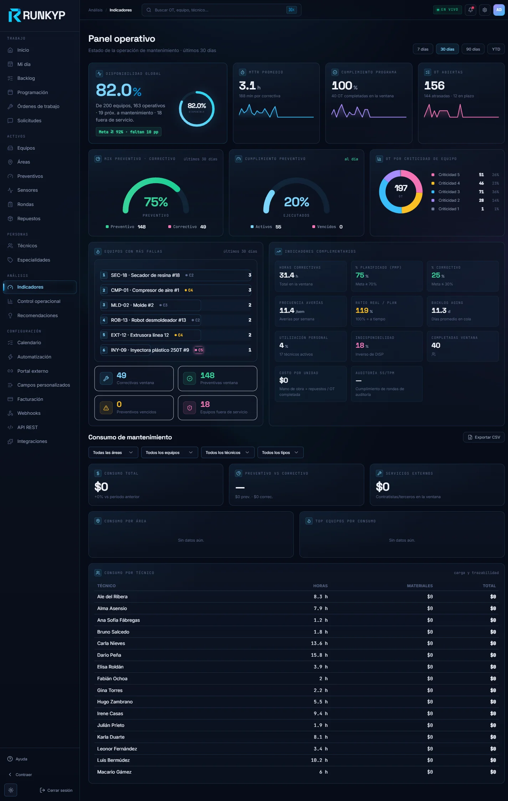The width and height of the screenshot is (508, 801).
Task: Click the MTTR Promedio timer icon
Action: [x=242, y=72]
